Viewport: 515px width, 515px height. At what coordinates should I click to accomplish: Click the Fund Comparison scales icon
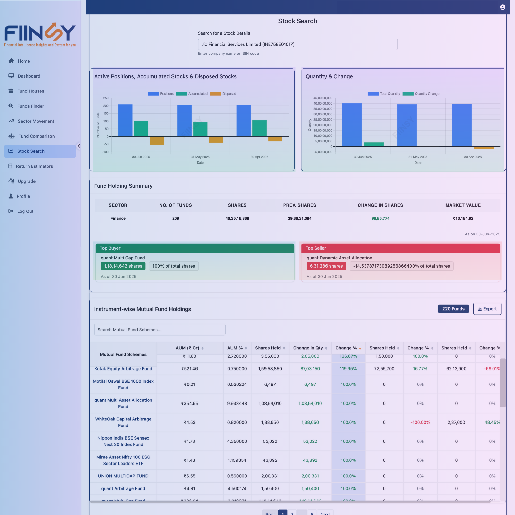[x=12, y=136]
